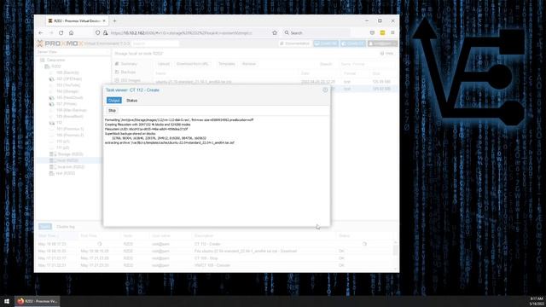
Task: Open the Tasks log tab
Action: click(45, 227)
